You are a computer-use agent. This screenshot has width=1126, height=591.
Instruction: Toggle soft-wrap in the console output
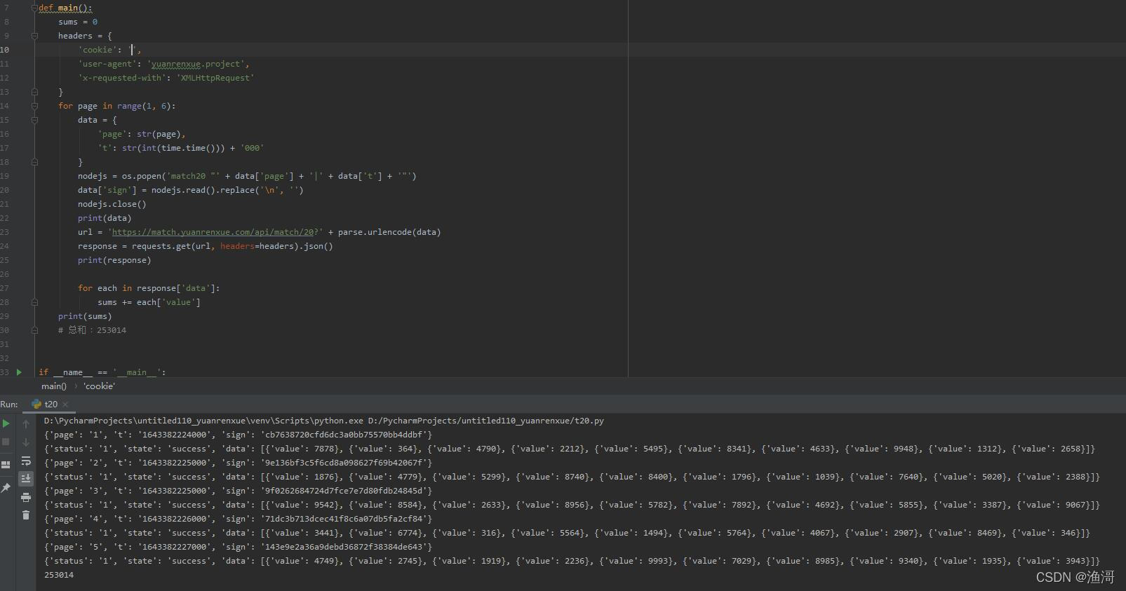(x=26, y=461)
